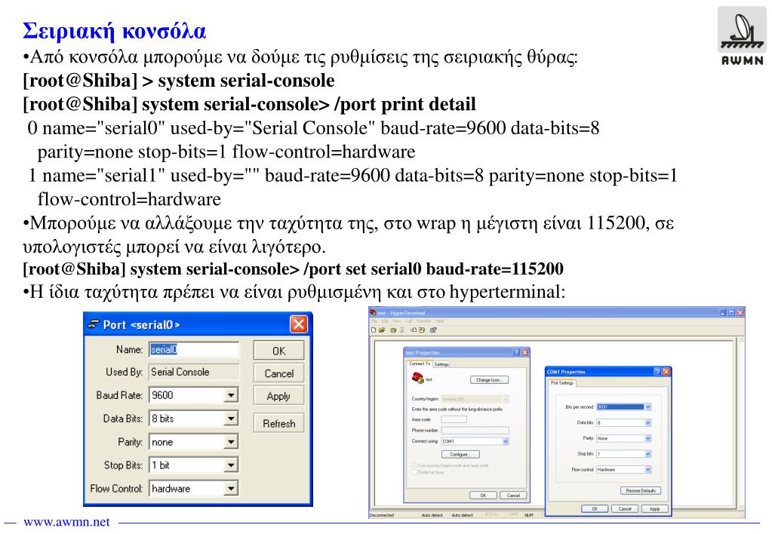Click the HyperTerminal title bar phone icon

tap(373, 312)
